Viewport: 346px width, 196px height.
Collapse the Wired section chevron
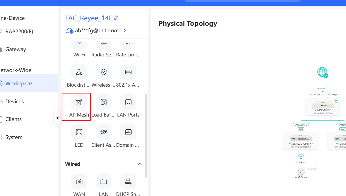(x=140, y=164)
